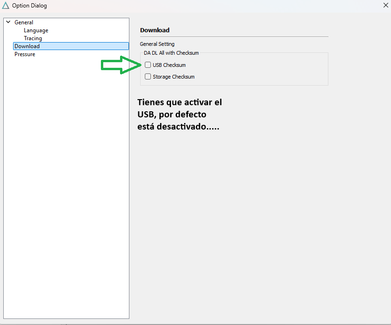Open the Tracing settings page
This screenshot has width=391, height=325.
tap(33, 38)
